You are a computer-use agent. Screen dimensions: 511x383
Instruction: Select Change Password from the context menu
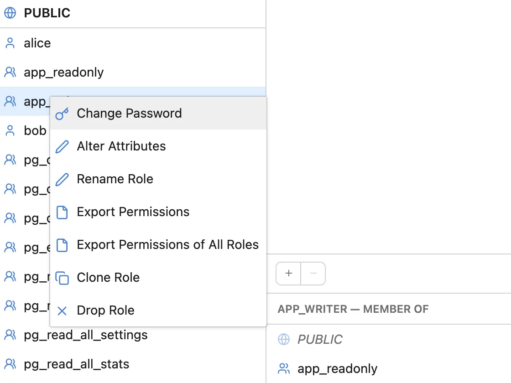point(158,114)
